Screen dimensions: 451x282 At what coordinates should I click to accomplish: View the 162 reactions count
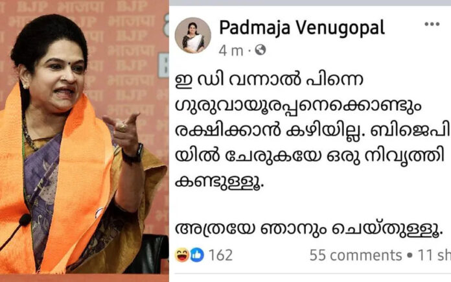(220, 255)
